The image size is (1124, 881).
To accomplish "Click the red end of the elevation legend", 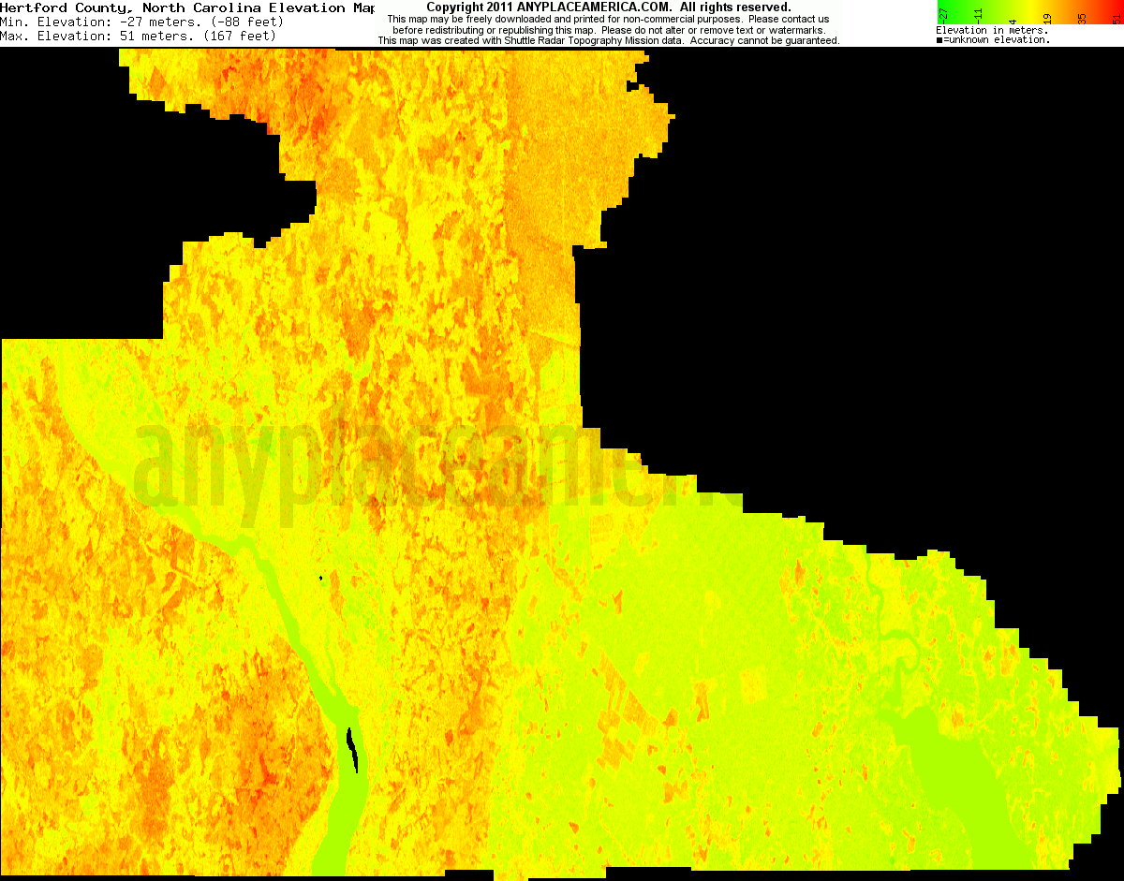I will [x=1119, y=7].
